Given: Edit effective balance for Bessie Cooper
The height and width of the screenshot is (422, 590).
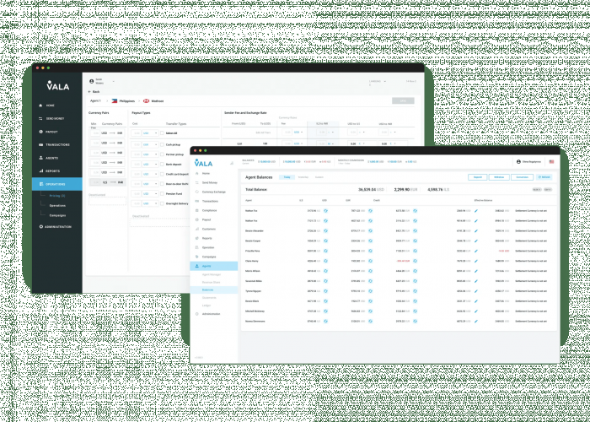Looking at the screenshot, I should pos(476,241).
